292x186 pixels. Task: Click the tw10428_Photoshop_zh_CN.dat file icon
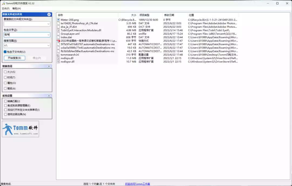pos(58,23)
